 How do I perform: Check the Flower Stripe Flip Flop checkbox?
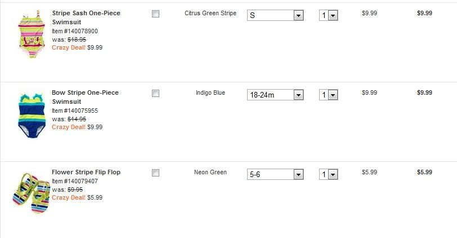tap(155, 173)
